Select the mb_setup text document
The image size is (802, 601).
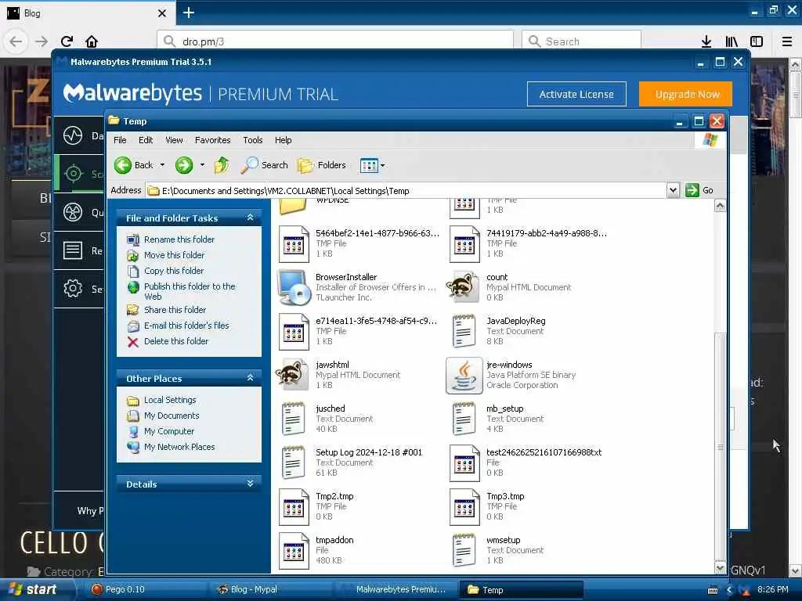pyautogui.click(x=464, y=419)
